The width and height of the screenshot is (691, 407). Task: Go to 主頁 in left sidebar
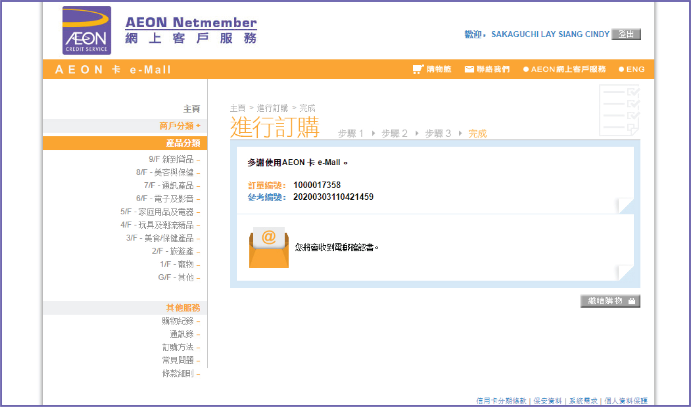pos(192,109)
